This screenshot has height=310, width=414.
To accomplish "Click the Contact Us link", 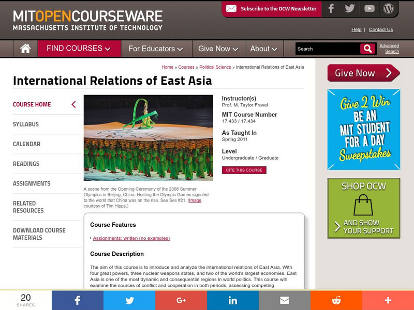I will point(381,29).
